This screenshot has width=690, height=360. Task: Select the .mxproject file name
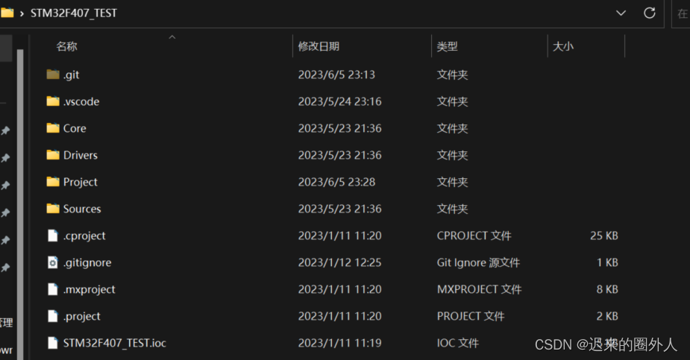[89, 289]
